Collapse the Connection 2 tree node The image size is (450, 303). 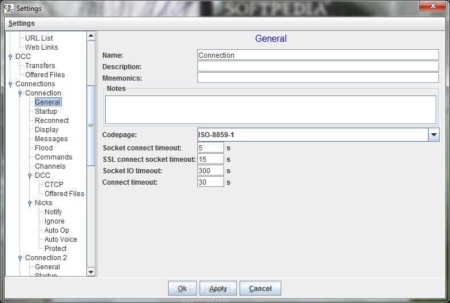point(20,258)
